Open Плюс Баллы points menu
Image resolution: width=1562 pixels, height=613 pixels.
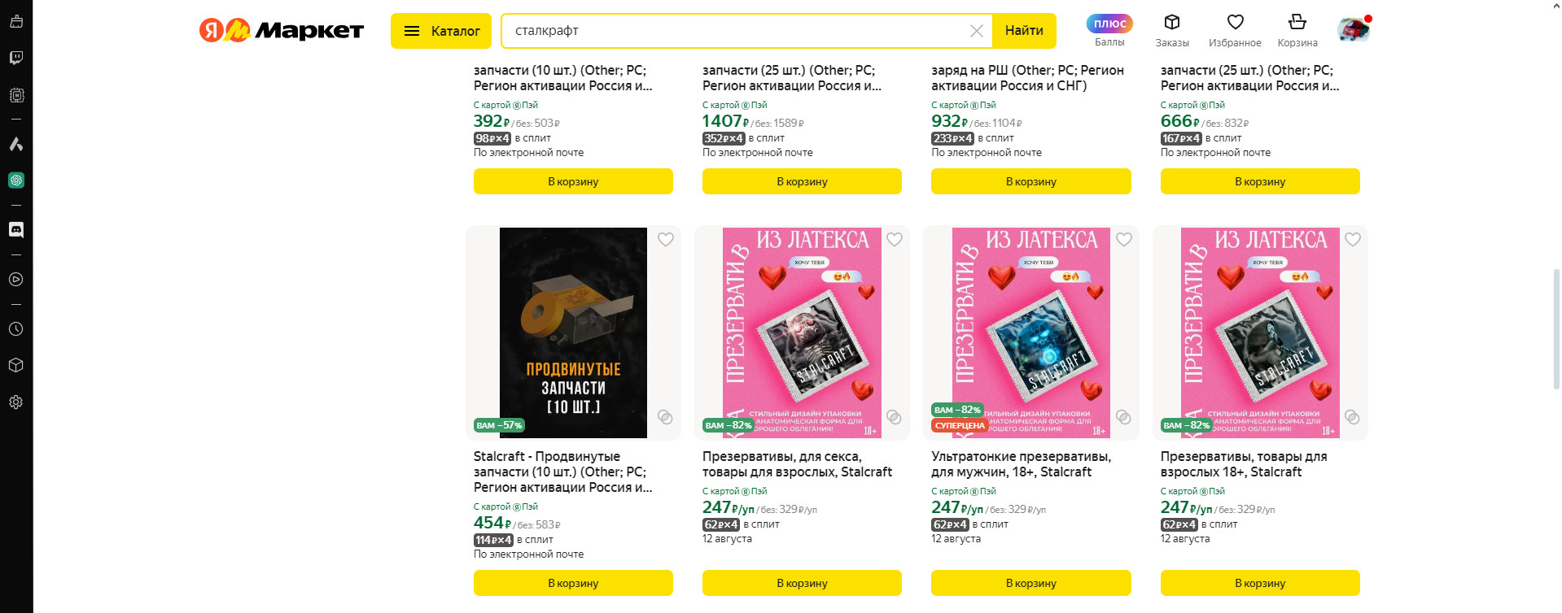click(1109, 31)
